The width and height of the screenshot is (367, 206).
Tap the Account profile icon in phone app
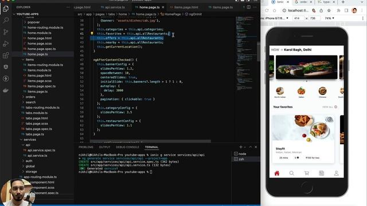click(337, 173)
